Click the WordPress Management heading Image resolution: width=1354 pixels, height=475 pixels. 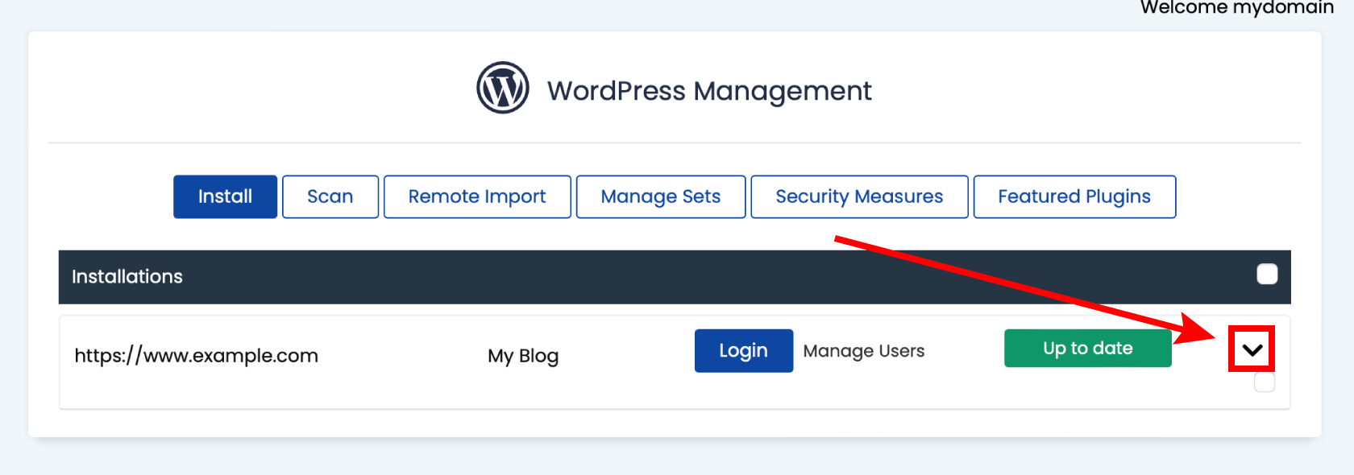(x=709, y=91)
